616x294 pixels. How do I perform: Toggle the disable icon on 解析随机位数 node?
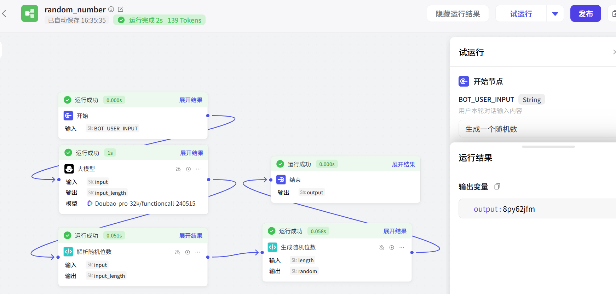[178, 252]
